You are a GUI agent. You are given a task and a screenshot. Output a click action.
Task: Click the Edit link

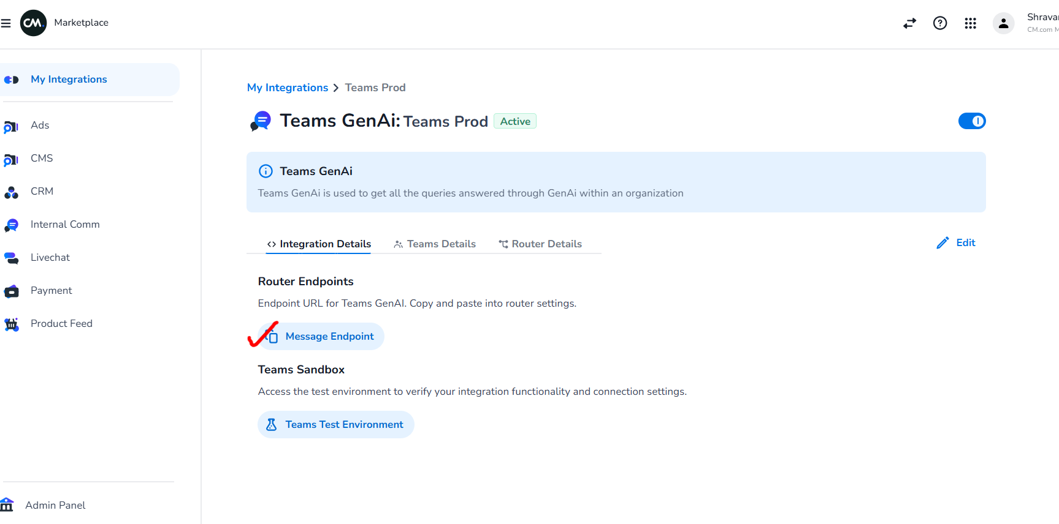pyautogui.click(x=966, y=243)
